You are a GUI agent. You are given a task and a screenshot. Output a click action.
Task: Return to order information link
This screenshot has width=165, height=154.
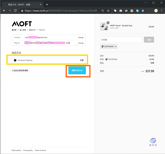(x=20, y=70)
